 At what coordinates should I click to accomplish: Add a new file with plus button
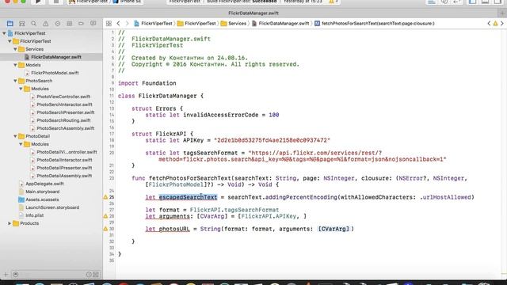tap(6, 275)
